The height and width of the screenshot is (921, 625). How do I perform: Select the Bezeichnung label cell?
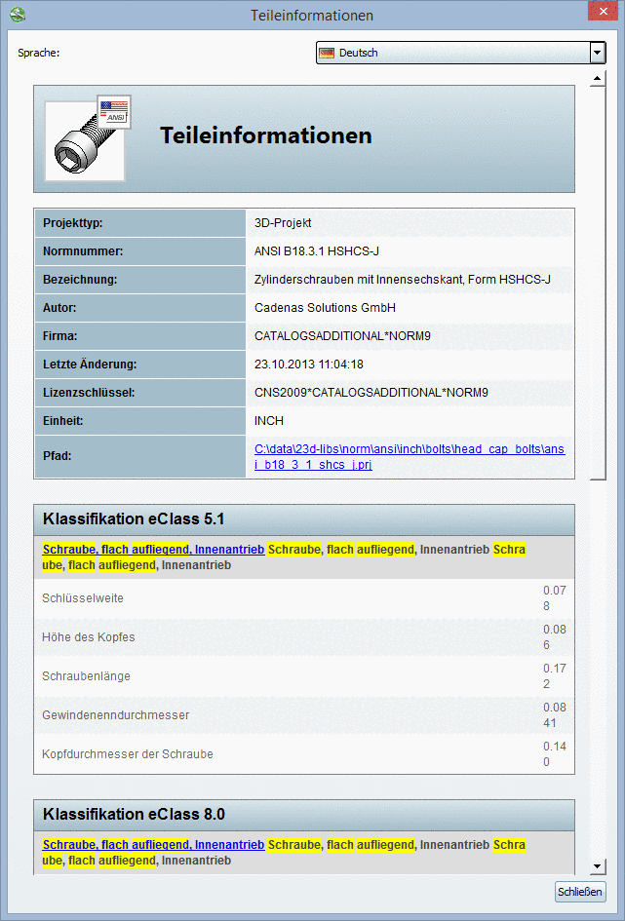[139, 280]
